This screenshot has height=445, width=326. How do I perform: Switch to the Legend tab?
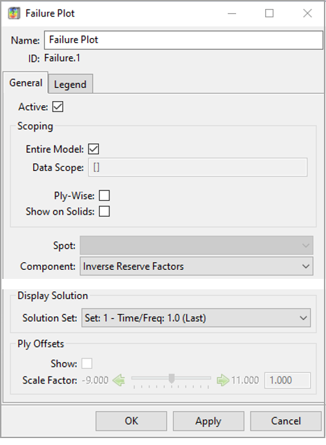(71, 84)
